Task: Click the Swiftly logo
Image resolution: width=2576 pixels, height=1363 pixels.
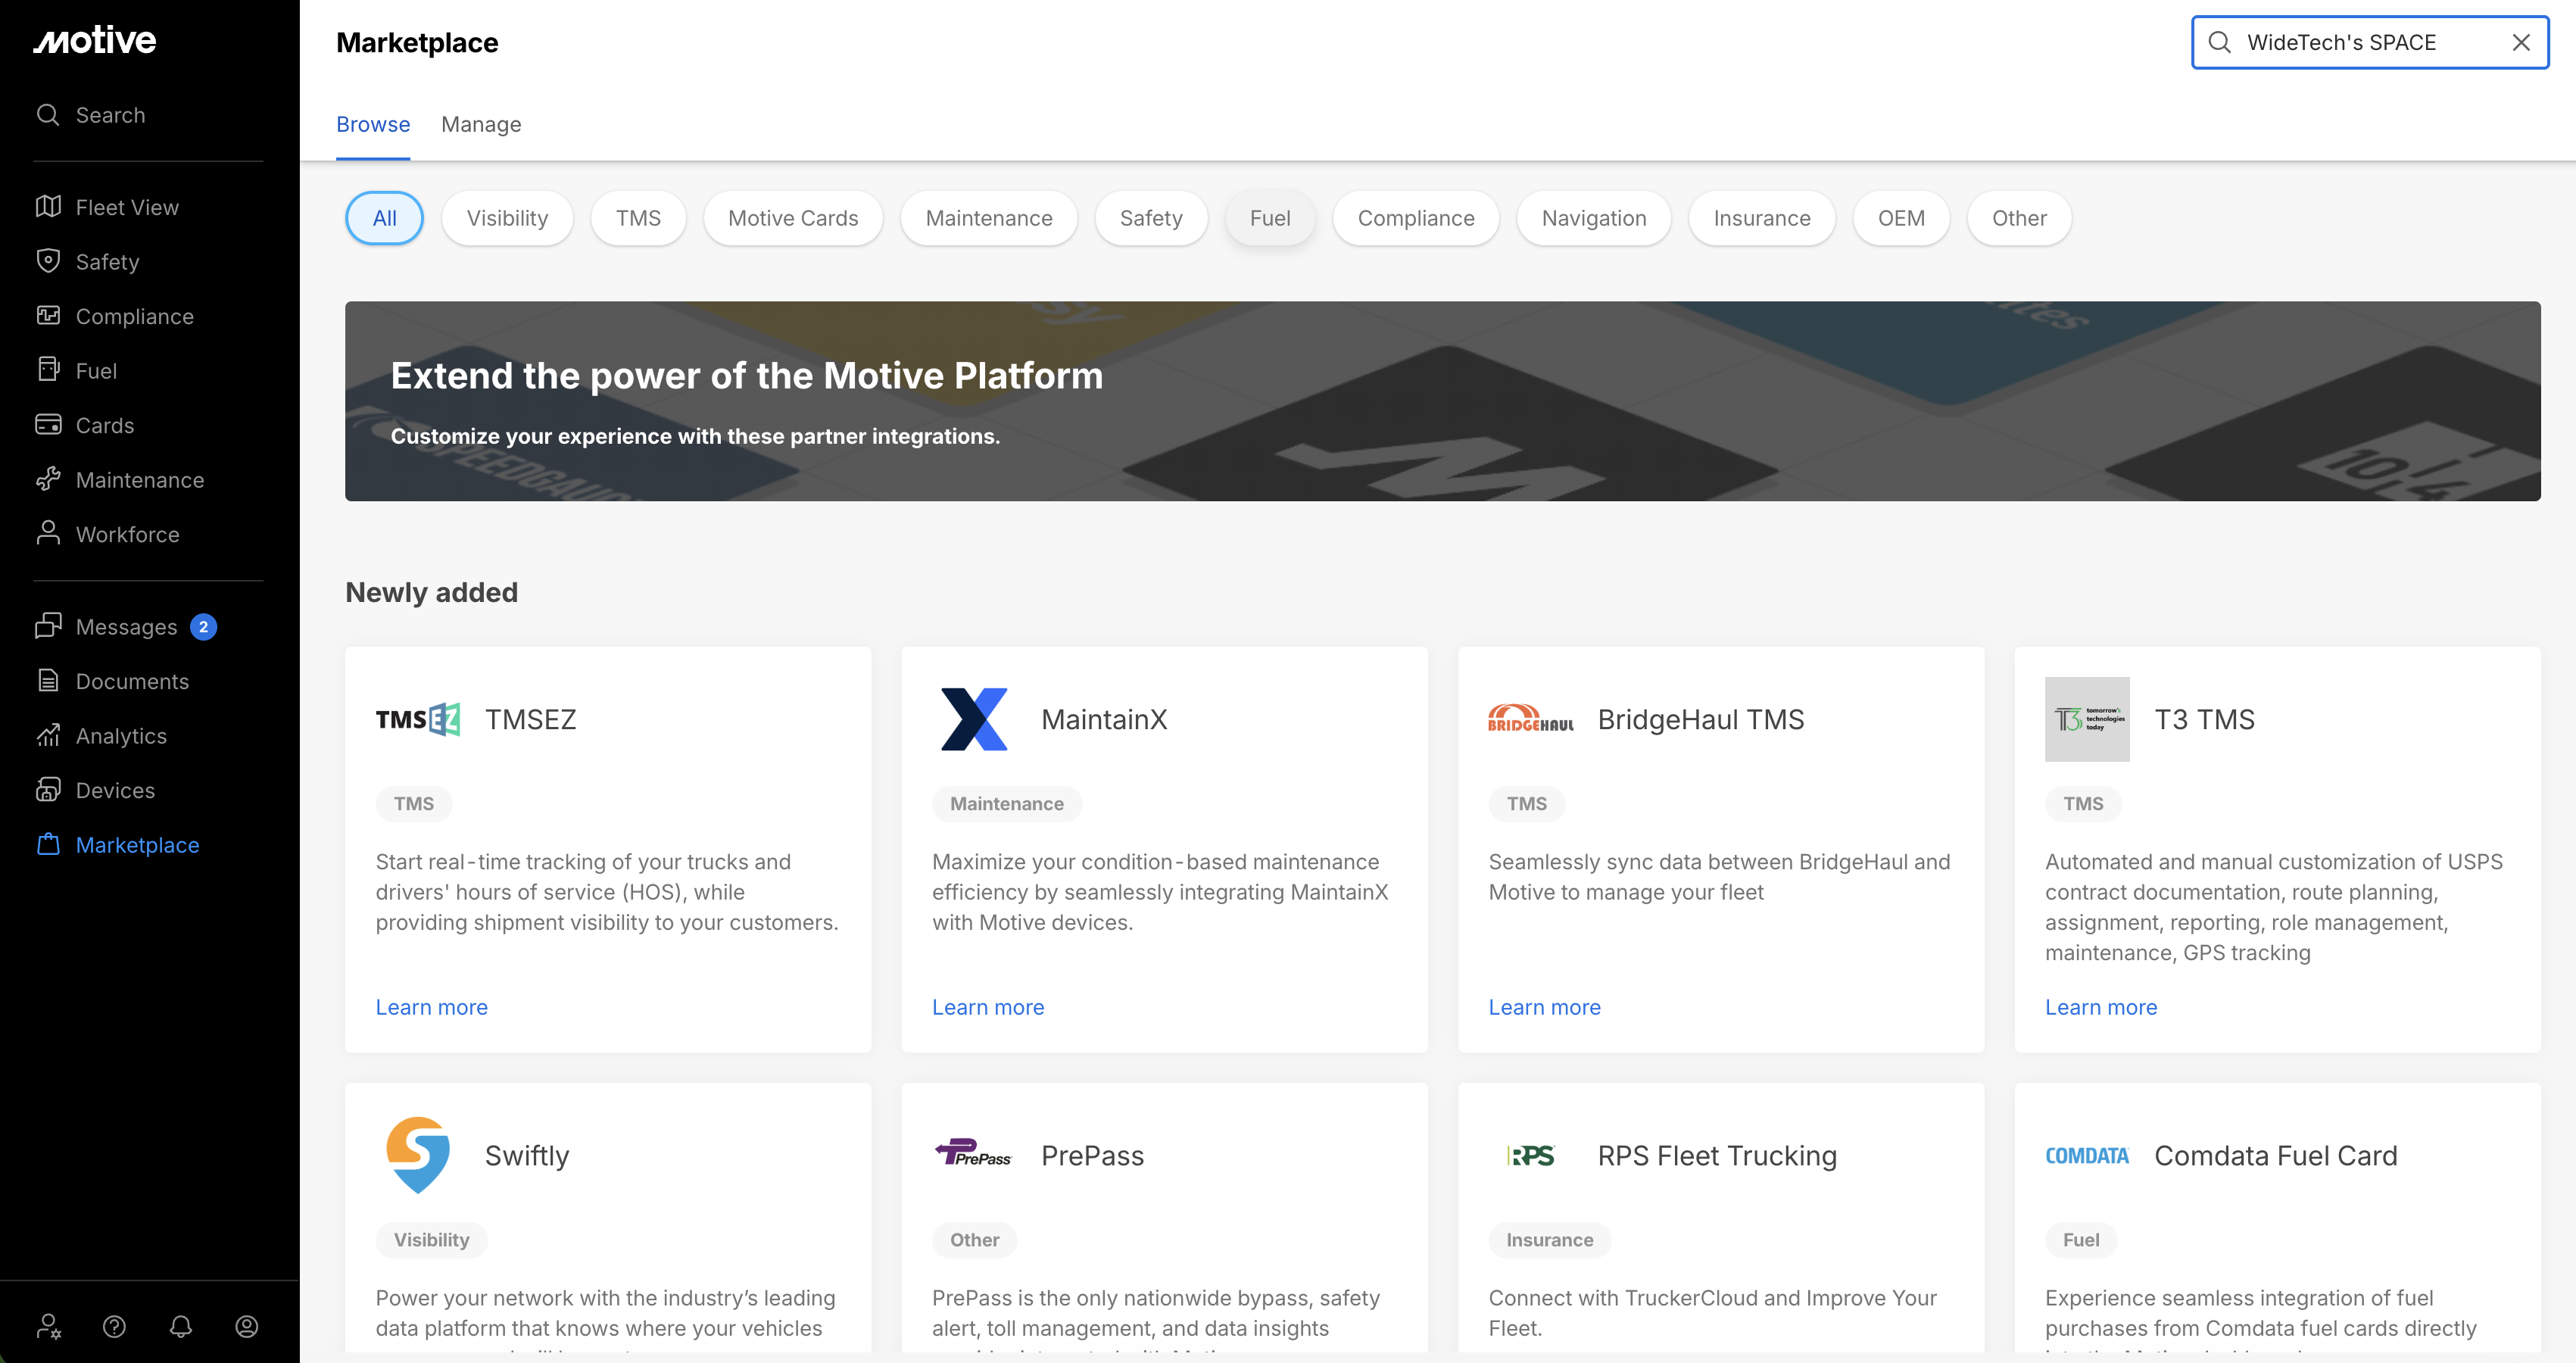Action: point(418,1155)
